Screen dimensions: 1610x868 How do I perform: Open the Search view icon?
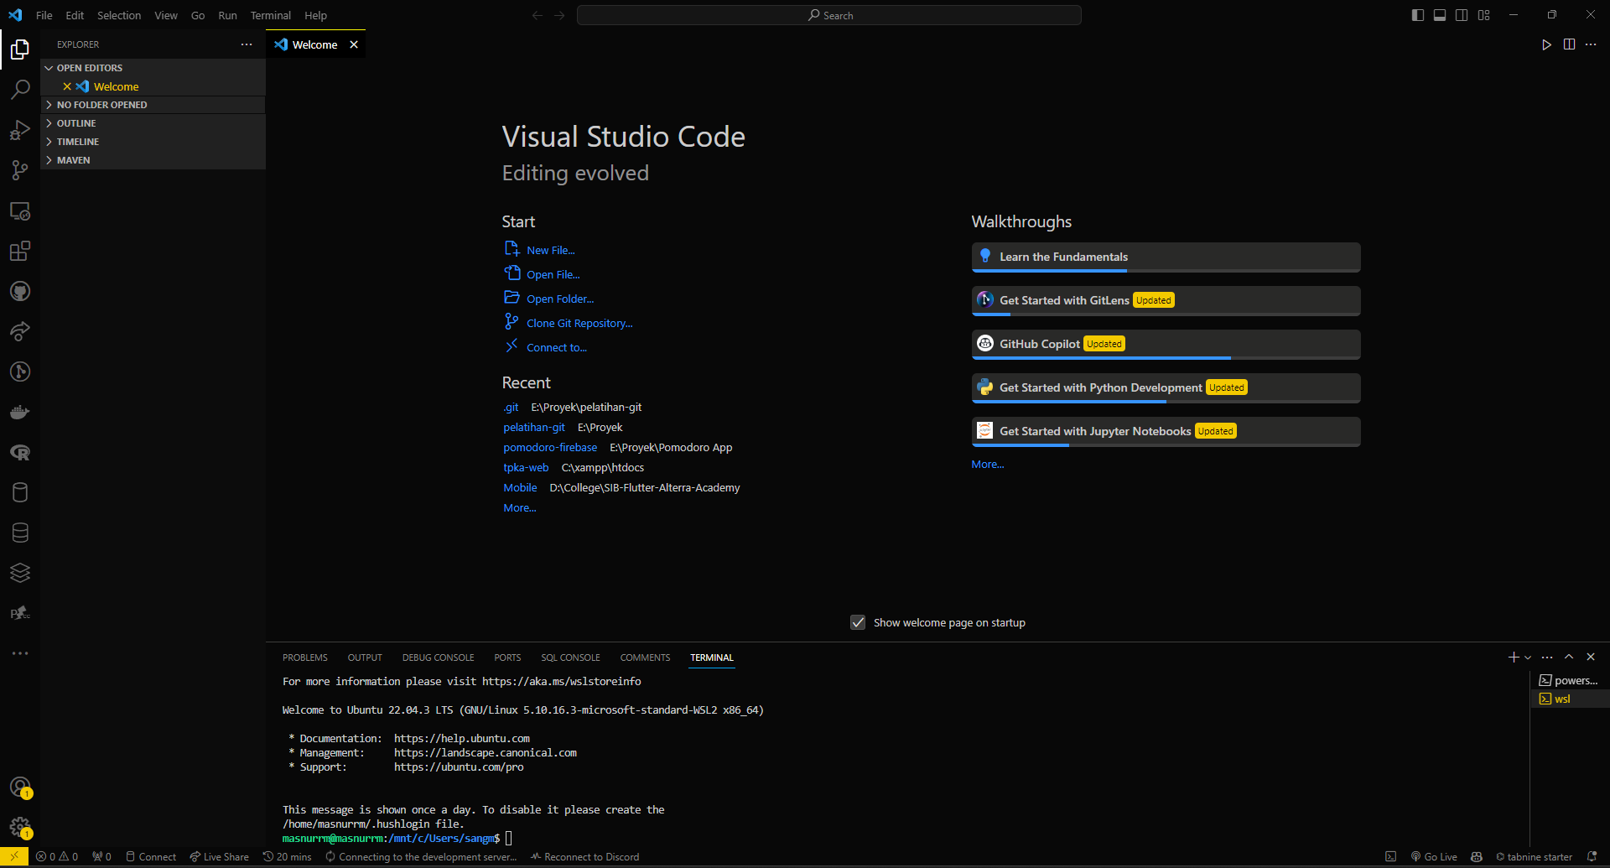pos(20,90)
